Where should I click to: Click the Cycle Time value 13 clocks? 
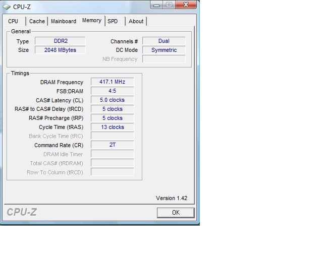tap(112, 127)
